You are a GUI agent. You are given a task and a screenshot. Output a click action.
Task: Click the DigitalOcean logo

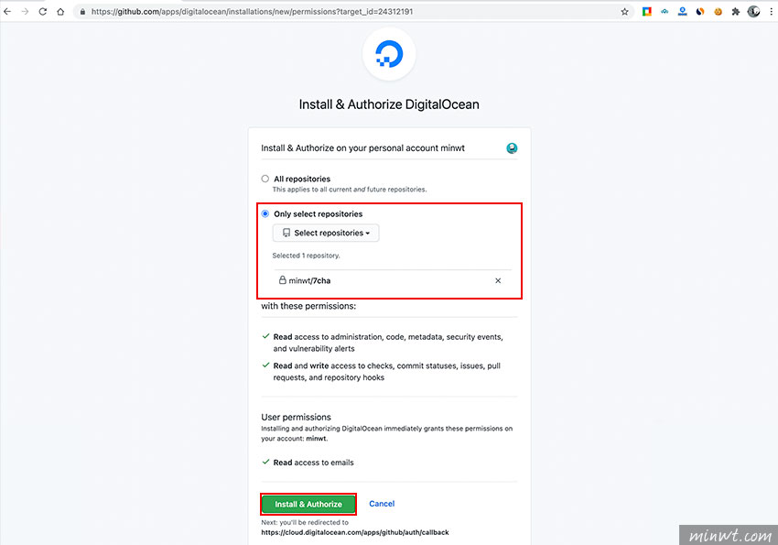(389, 54)
